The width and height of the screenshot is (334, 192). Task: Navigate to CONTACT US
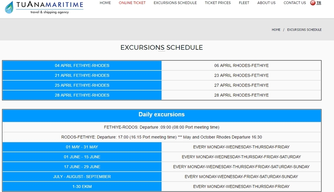tap(294, 3)
